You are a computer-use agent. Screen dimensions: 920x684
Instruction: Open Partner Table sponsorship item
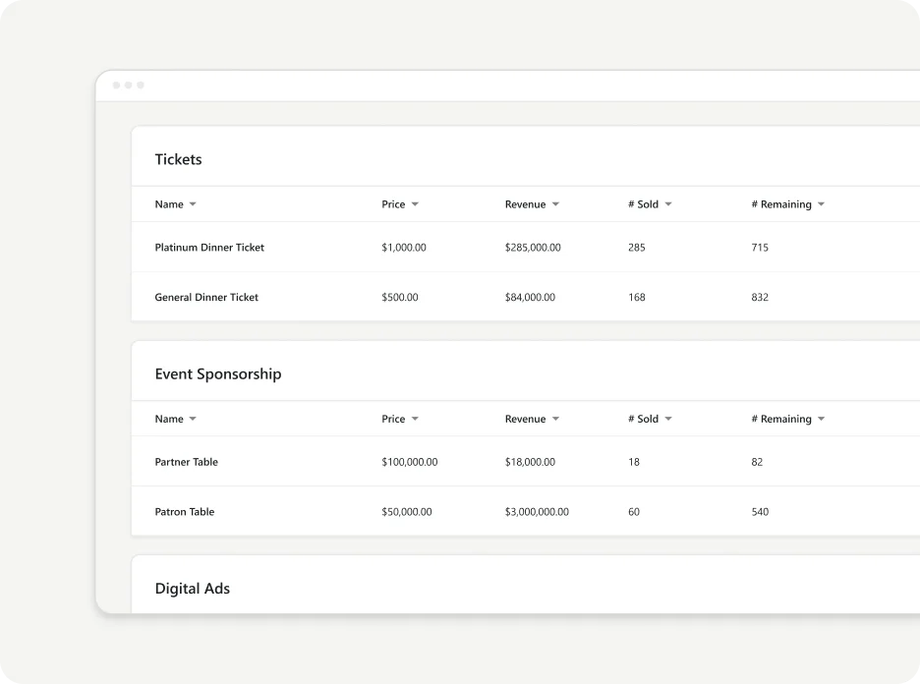tap(186, 462)
